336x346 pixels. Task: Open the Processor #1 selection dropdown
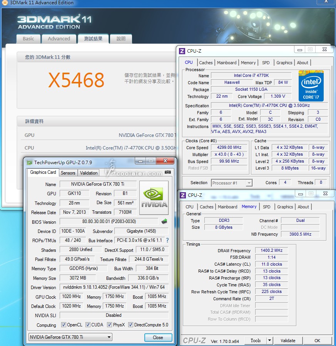coord(231,183)
